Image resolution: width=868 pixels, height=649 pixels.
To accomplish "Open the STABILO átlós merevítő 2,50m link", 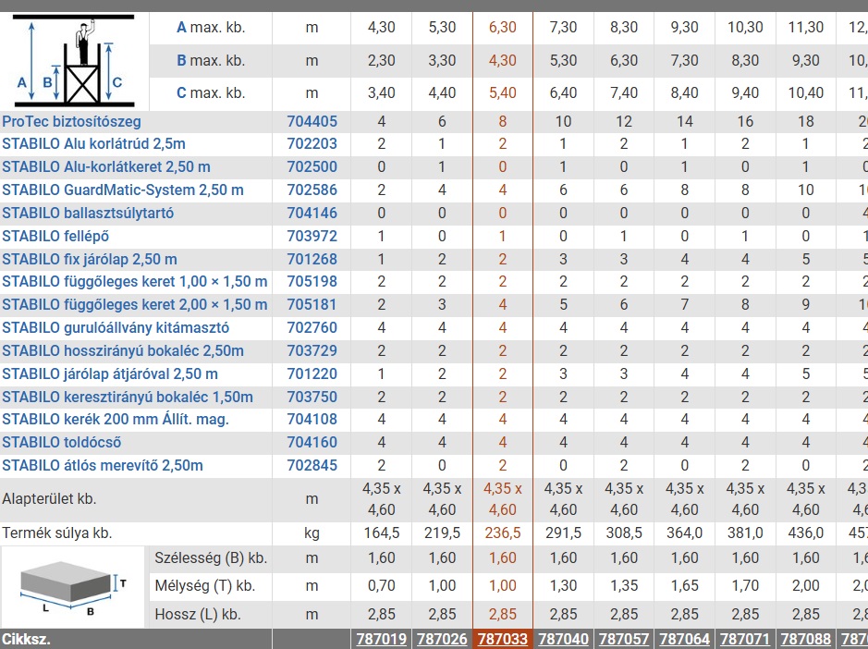I will (103, 465).
